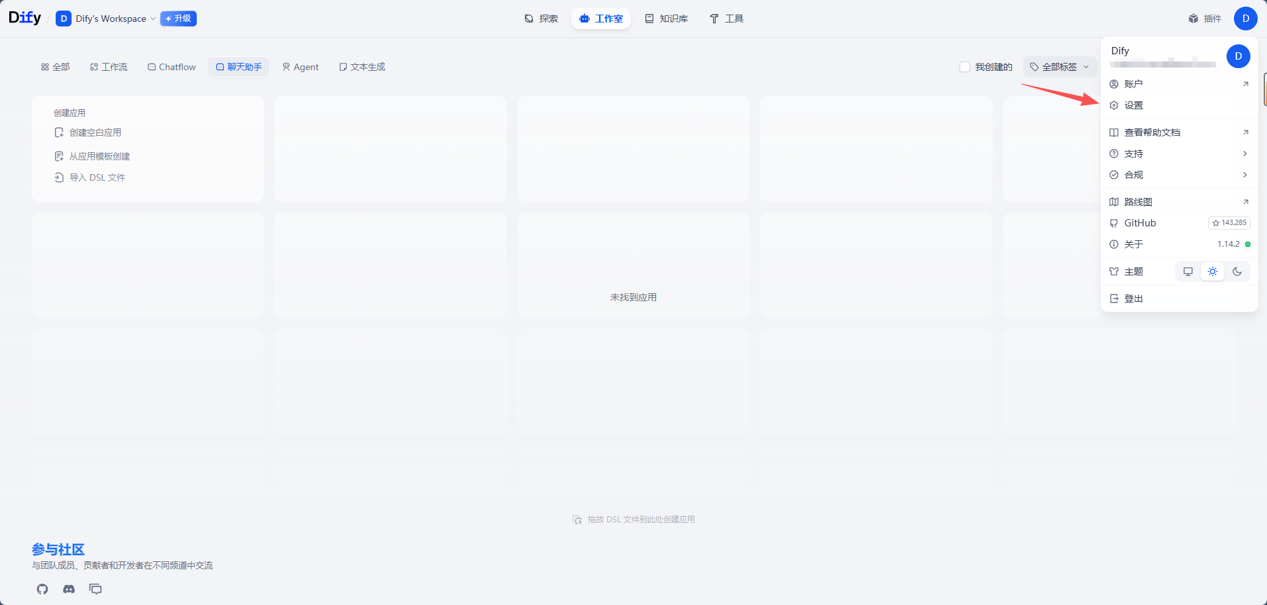Click the 查看帮助文档 book icon
The image size is (1267, 605).
click(x=1114, y=132)
